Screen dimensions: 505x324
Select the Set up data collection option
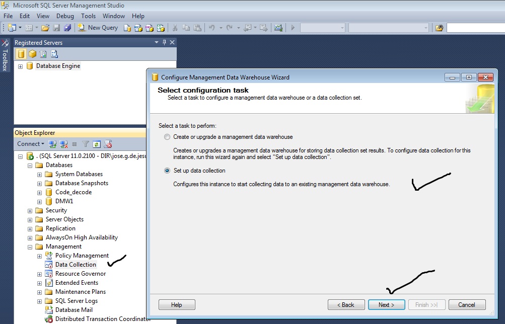click(167, 171)
